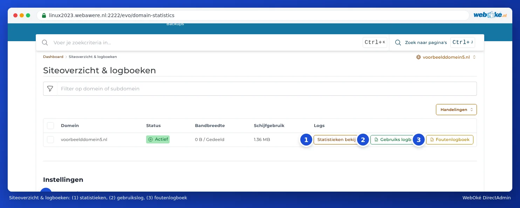The width and height of the screenshot is (520, 208).
Task: Click the "1.36 MB" disk usage value
Action: [262, 140]
